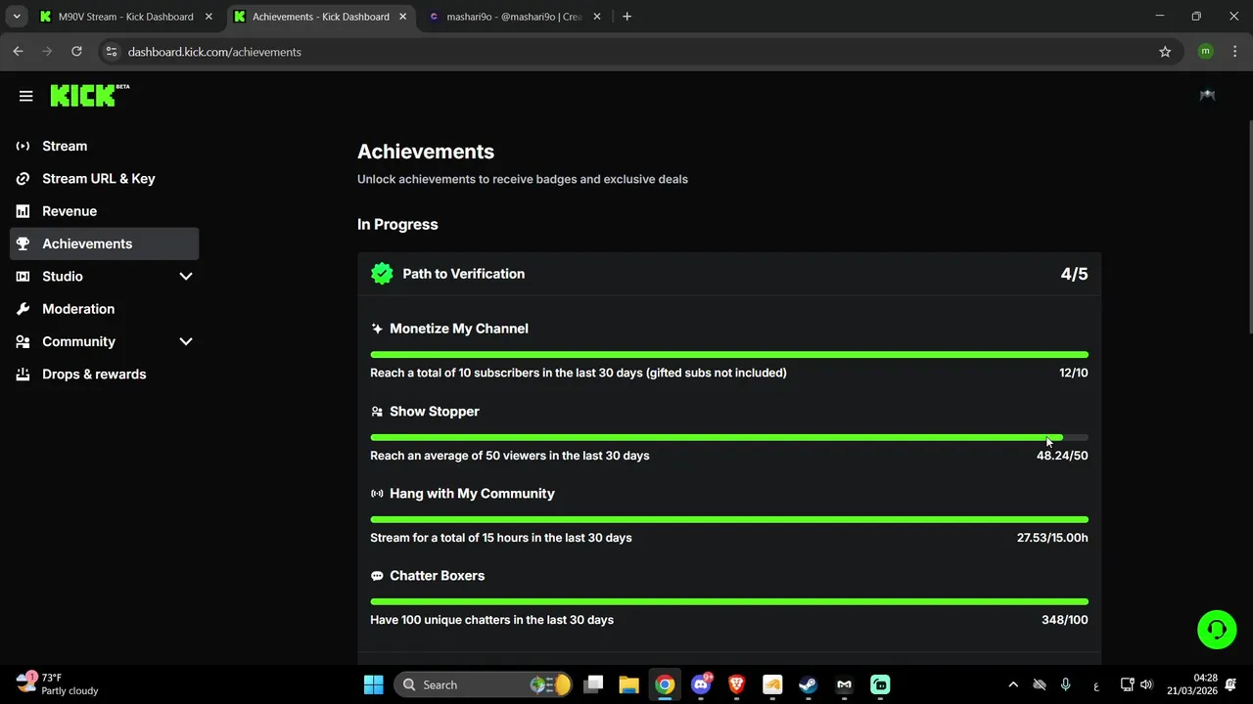Click the Kick BETA logo

(90, 95)
